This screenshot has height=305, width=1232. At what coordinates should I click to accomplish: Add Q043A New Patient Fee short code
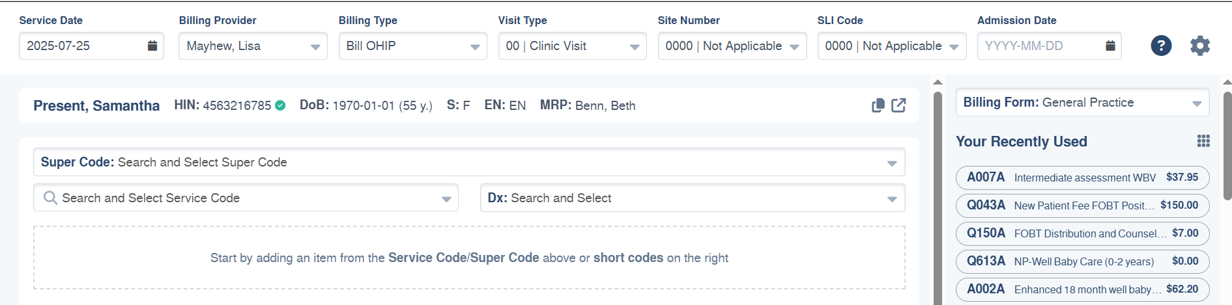tap(1082, 206)
